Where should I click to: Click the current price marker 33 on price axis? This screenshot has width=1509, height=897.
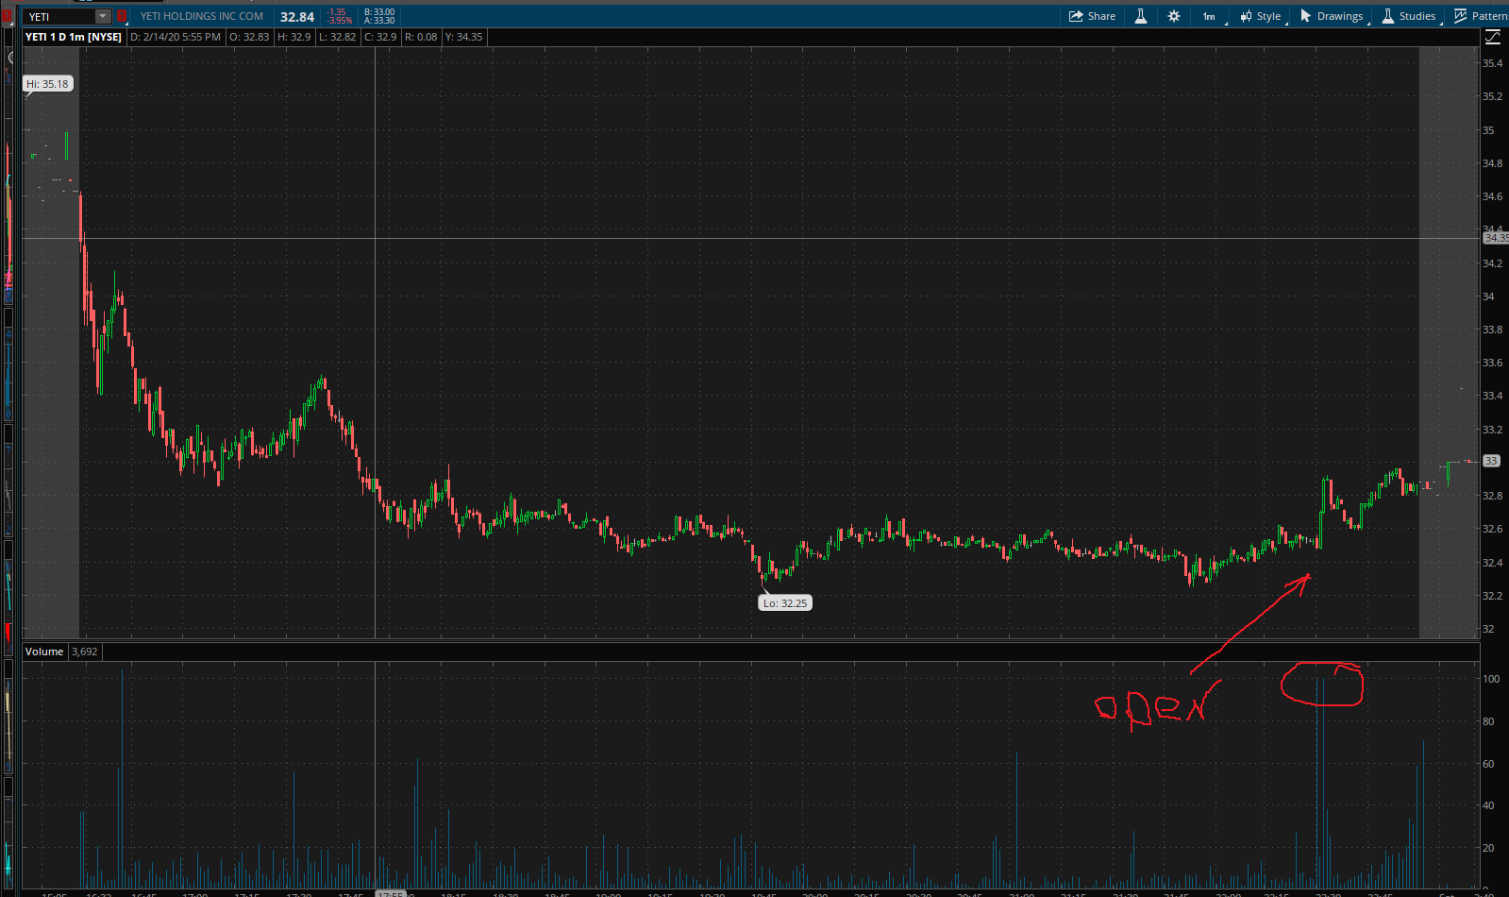(1491, 461)
